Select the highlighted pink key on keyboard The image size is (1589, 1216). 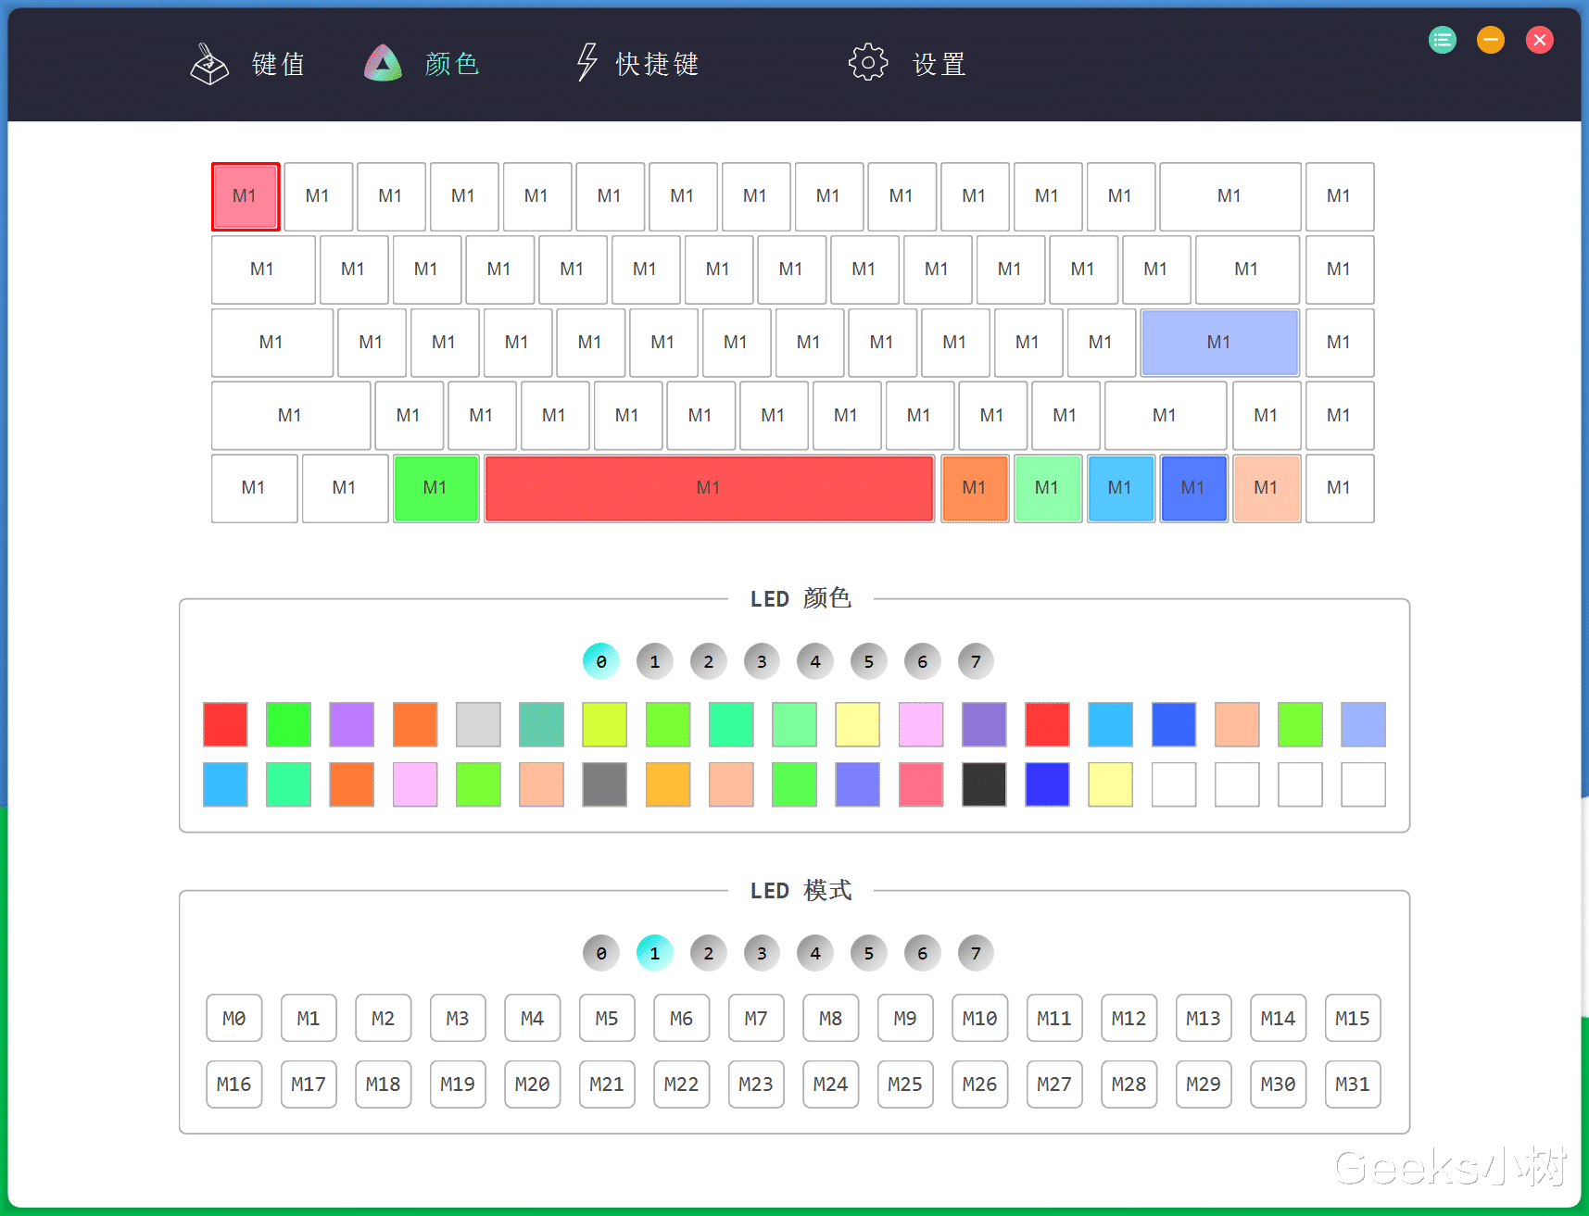(x=244, y=196)
